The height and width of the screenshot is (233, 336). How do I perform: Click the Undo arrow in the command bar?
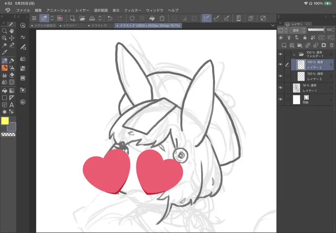(x=110, y=18)
